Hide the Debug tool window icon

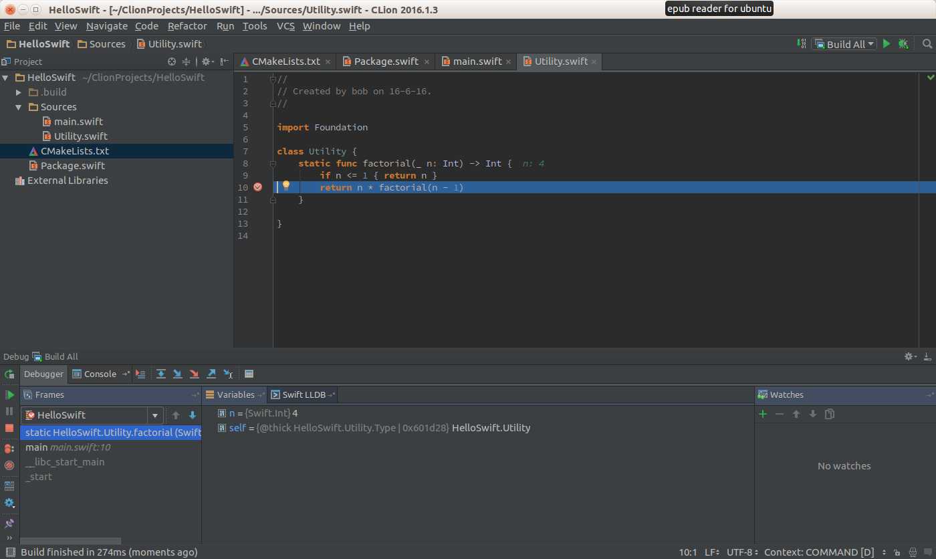tap(927, 357)
